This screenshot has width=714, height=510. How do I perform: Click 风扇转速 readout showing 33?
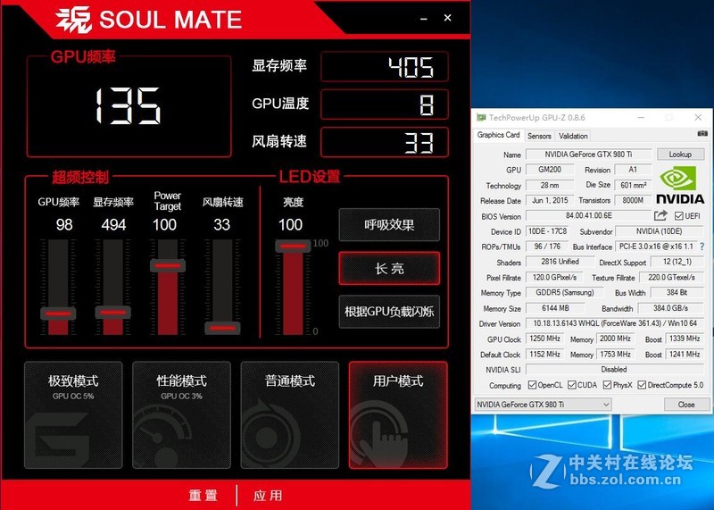click(385, 142)
